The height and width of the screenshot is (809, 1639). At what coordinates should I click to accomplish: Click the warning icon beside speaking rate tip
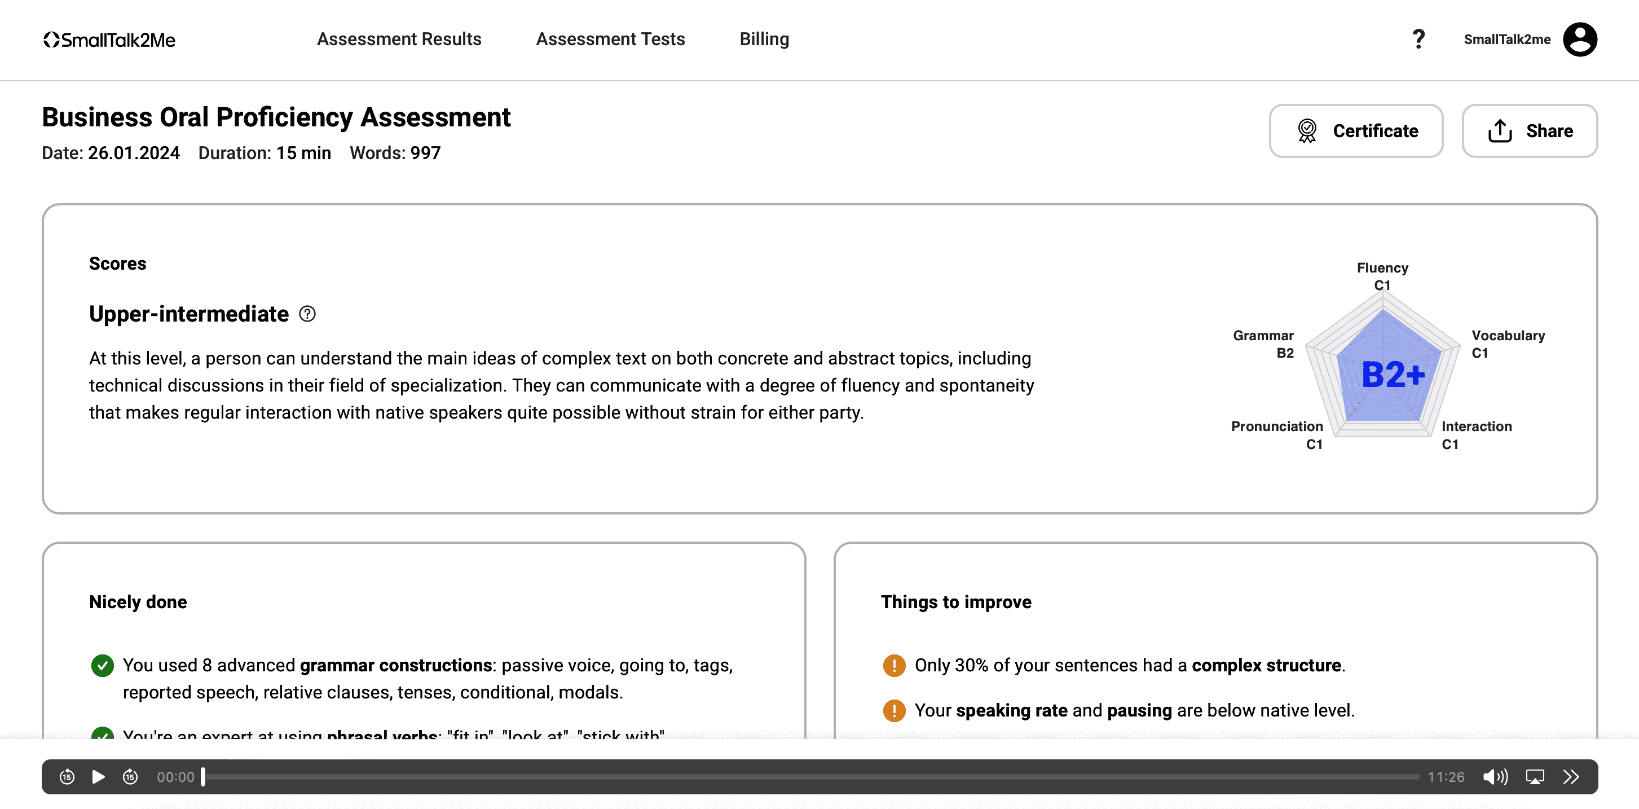tap(893, 710)
